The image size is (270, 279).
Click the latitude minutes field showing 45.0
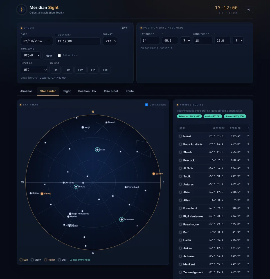point(170,41)
